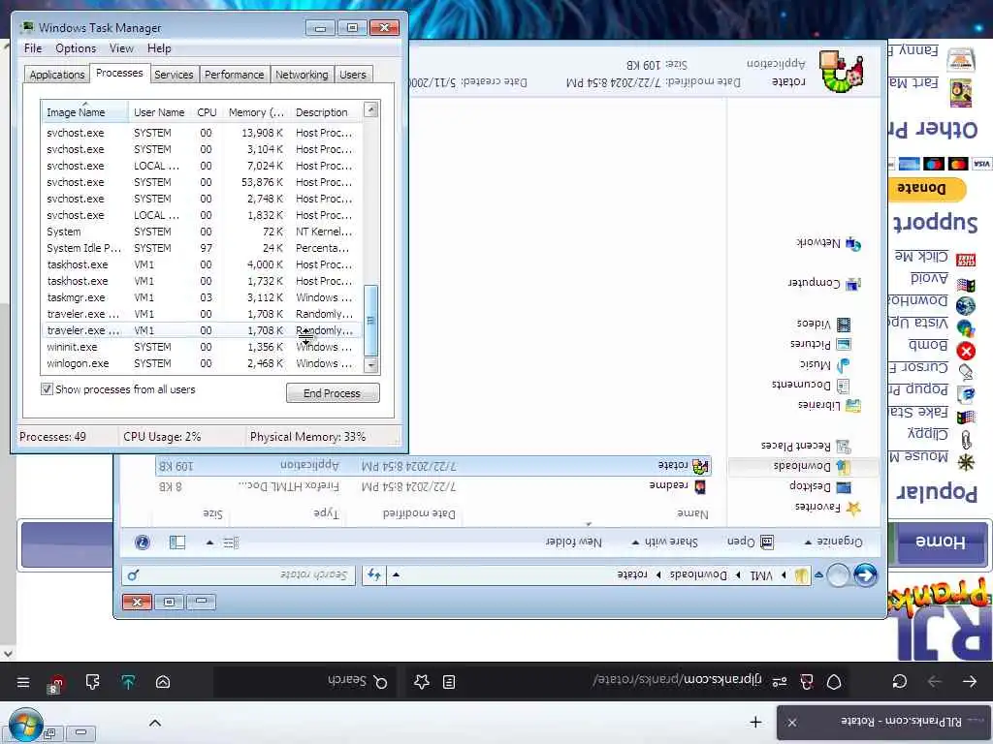
Task: Click the flipped browser Back arrow
Action: pos(970,681)
